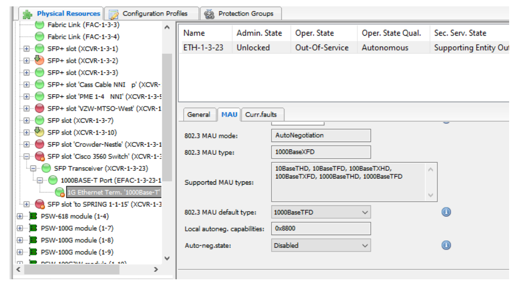
Task: Expand PSW-618 module (1-4) node
Action: (20, 216)
